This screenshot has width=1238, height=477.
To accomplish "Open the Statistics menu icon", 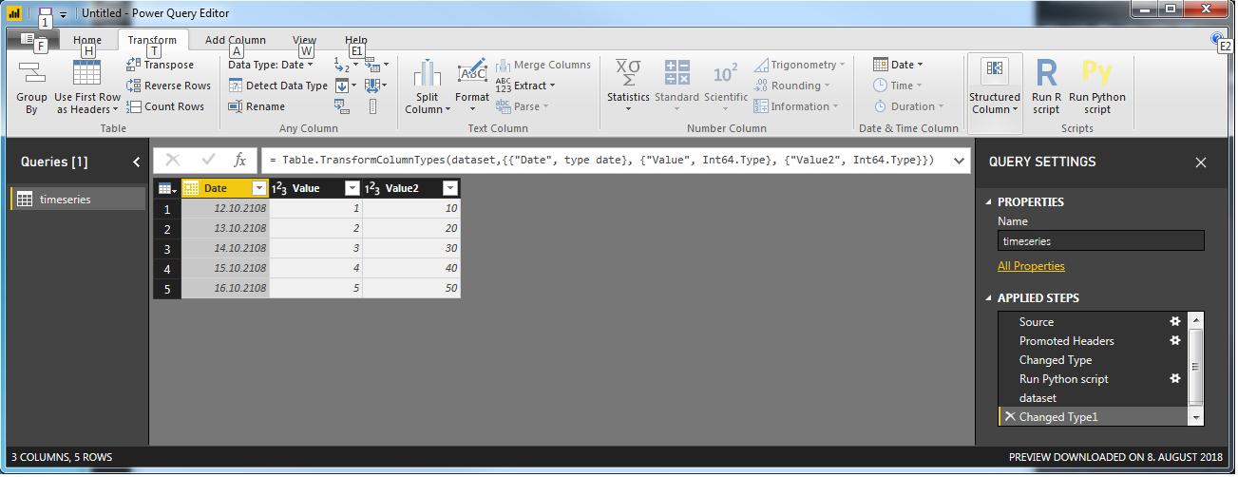I will (x=628, y=74).
